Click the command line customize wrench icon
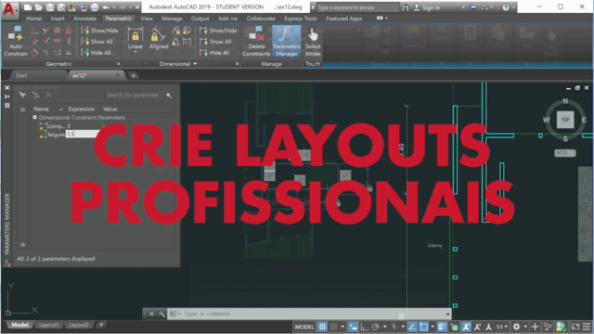The width and height of the screenshot is (594, 334). [161, 314]
